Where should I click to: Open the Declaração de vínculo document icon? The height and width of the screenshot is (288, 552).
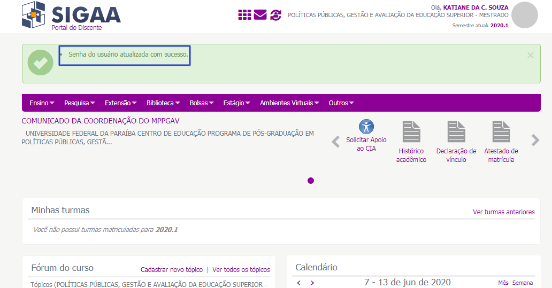coord(456,131)
